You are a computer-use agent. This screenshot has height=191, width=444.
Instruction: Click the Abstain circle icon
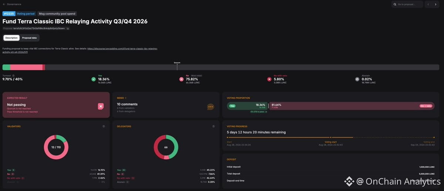(x=357, y=79)
